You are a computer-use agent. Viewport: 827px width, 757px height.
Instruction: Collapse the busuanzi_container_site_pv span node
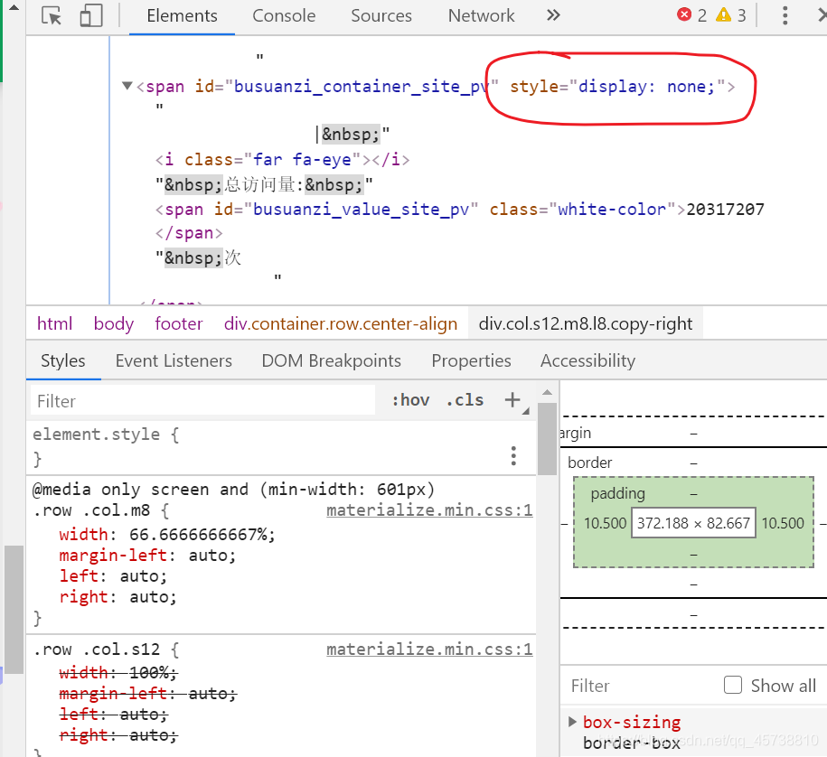pyautogui.click(x=127, y=86)
